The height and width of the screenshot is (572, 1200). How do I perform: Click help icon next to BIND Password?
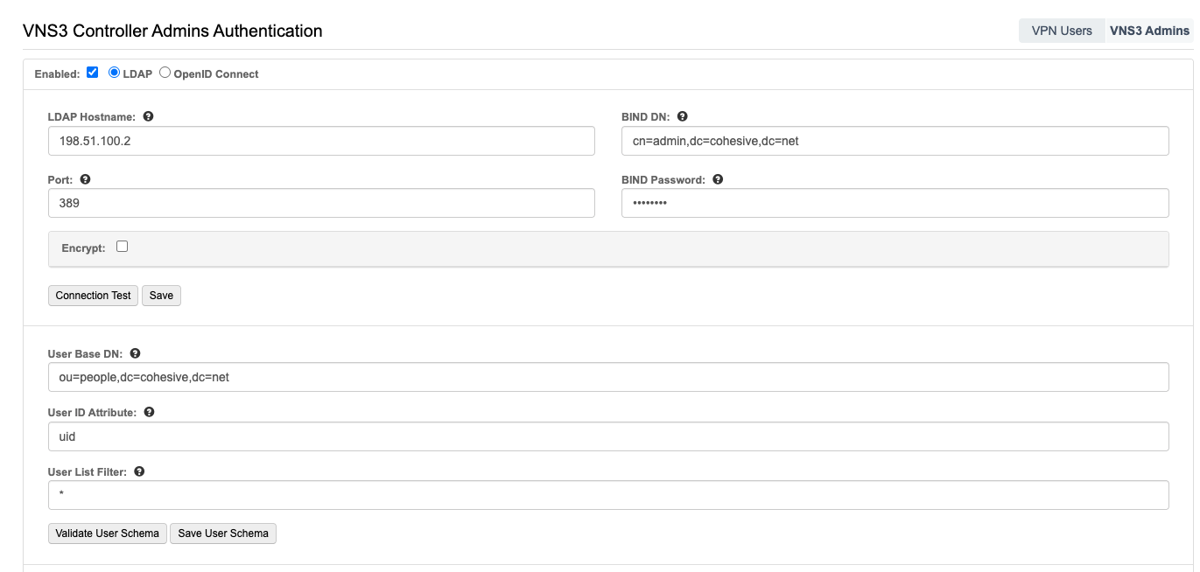[718, 179]
